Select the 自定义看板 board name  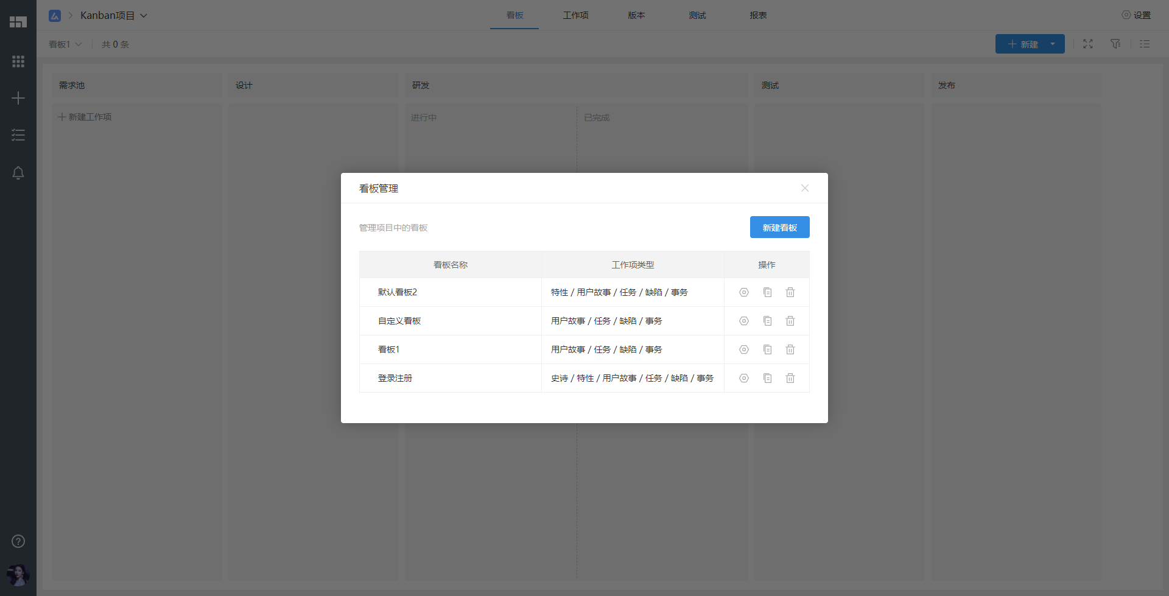point(399,321)
